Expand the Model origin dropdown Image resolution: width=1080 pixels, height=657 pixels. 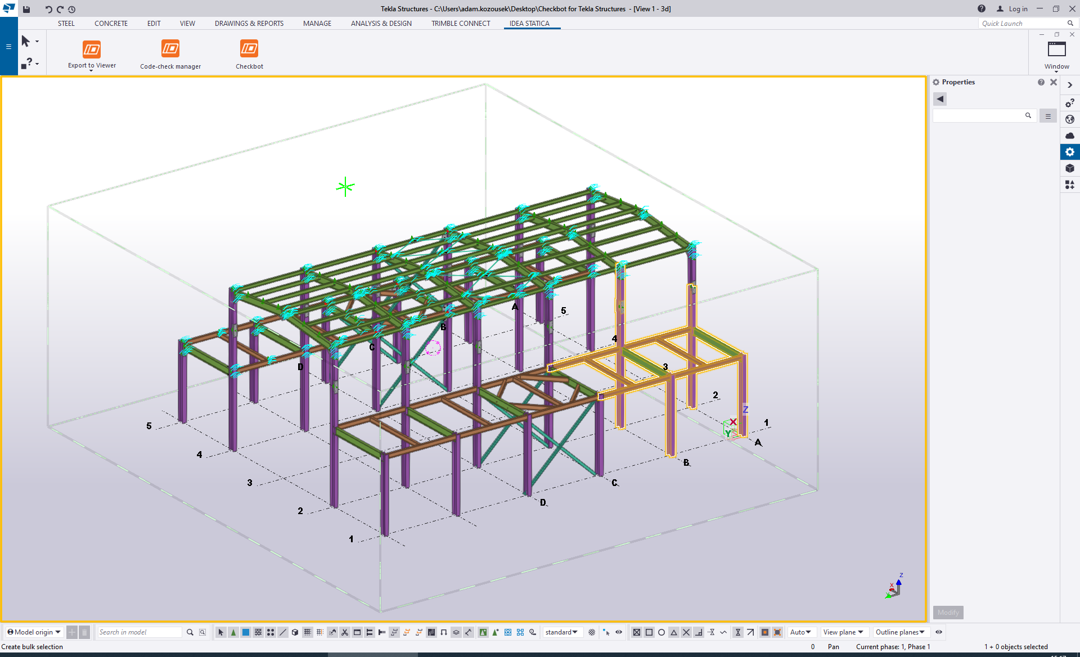point(34,632)
